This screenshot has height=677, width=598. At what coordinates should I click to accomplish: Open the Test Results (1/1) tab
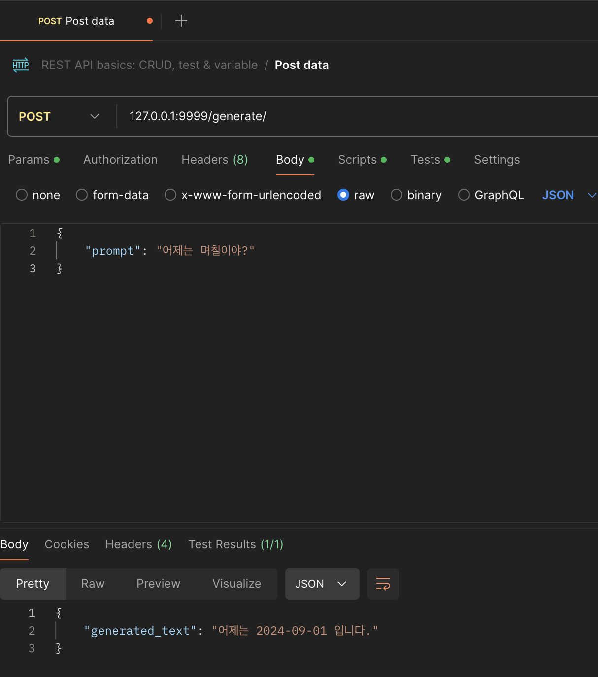point(236,544)
